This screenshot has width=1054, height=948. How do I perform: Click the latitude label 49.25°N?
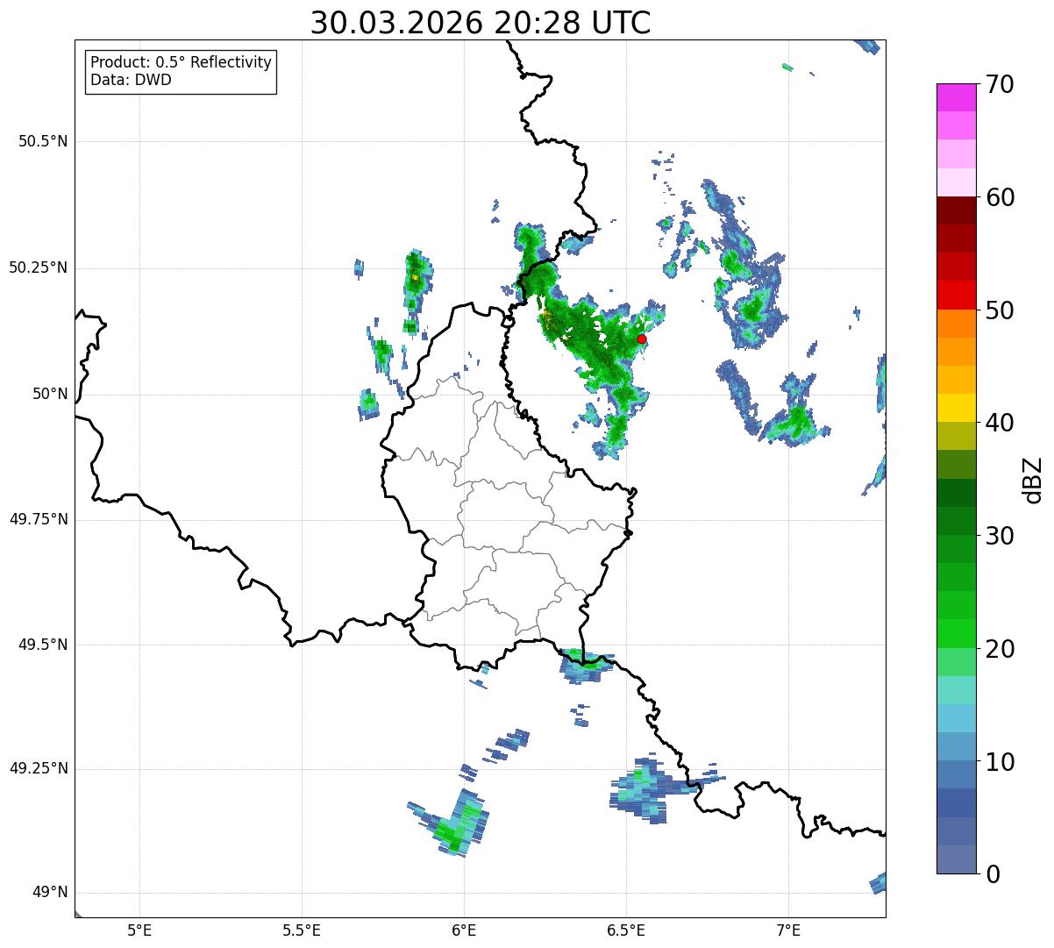38,768
